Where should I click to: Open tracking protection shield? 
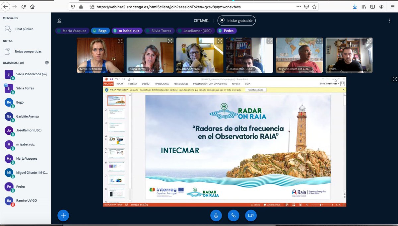click(x=74, y=6)
